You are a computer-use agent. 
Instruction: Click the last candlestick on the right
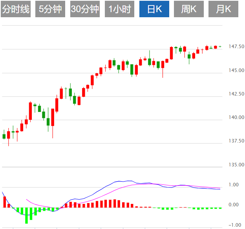[220, 47]
